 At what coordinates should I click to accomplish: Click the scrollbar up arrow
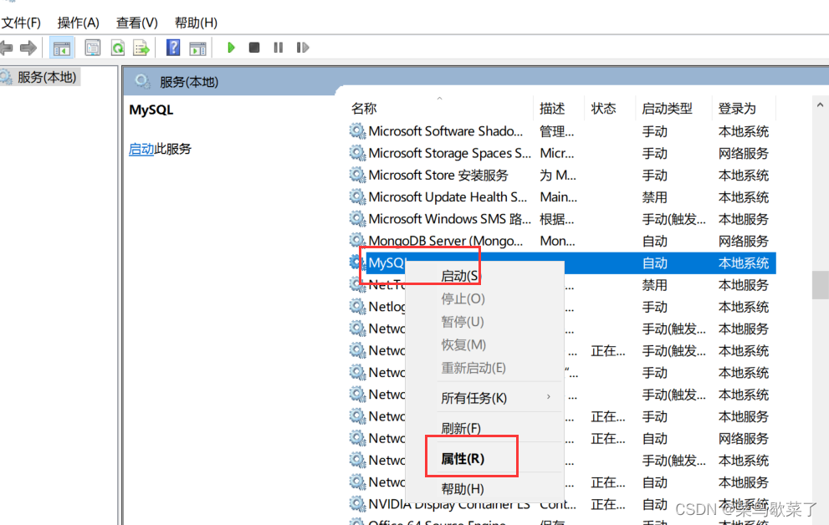[820, 105]
